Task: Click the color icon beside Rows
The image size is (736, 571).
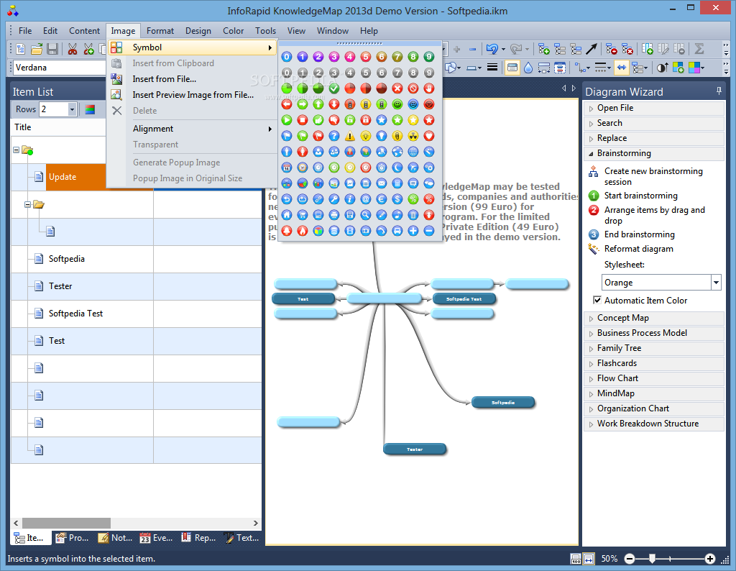Action: (90, 109)
